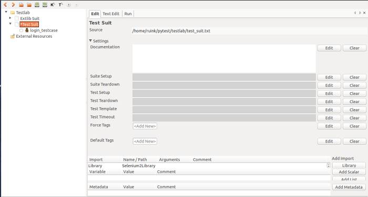Viewport: 368px width, 197px height.
Task: Select the Selenium2Library import row
Action: [x=208, y=166]
